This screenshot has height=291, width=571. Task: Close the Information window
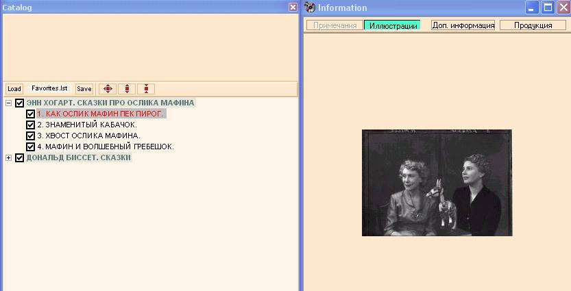pyautogui.click(x=563, y=8)
